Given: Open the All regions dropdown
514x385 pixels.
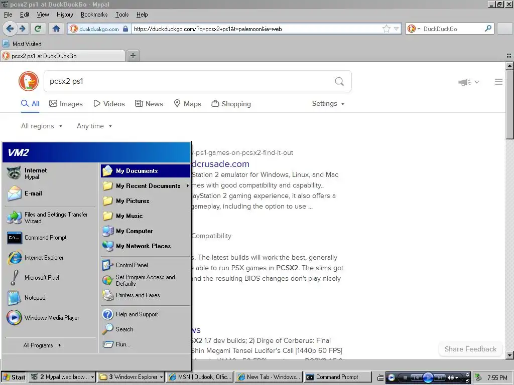Looking at the screenshot, I should tap(42, 126).
